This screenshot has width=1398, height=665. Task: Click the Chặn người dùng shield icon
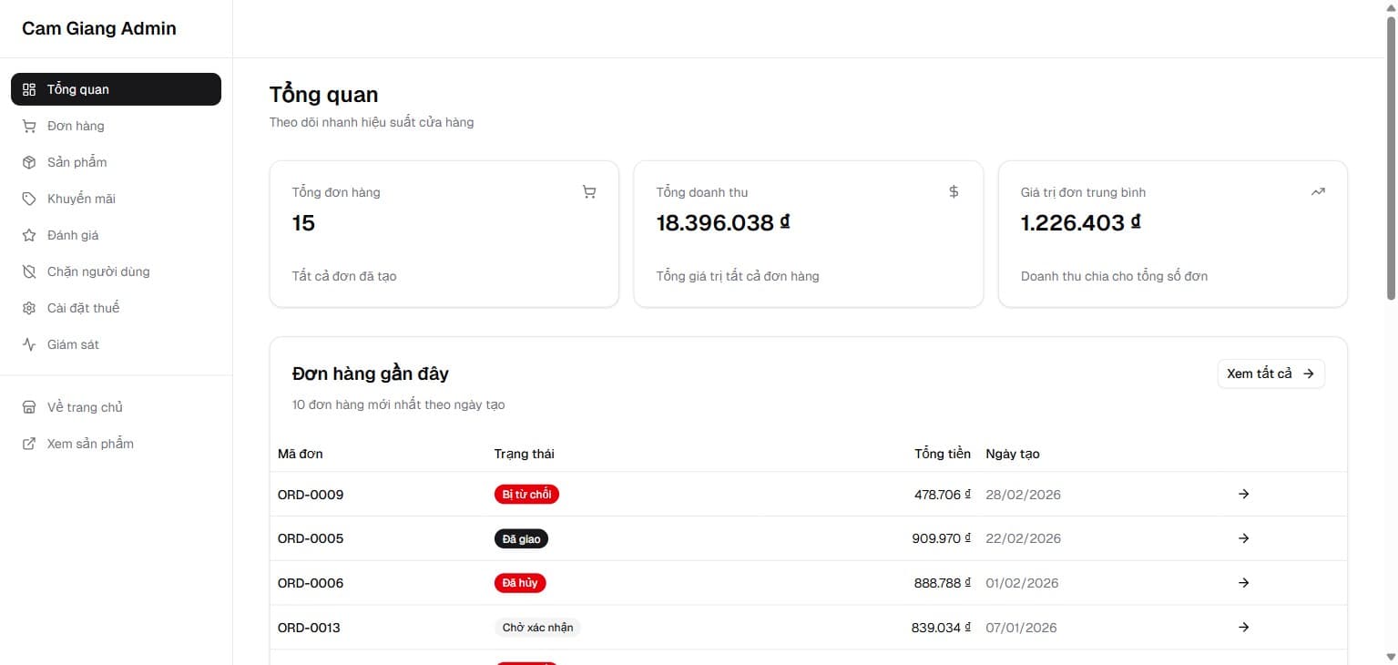point(29,271)
